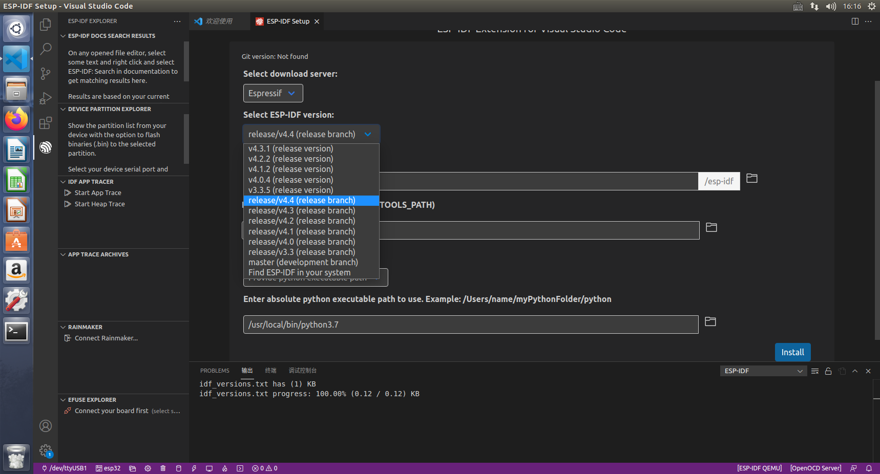Flash device lightning icon in status bar

(194, 468)
